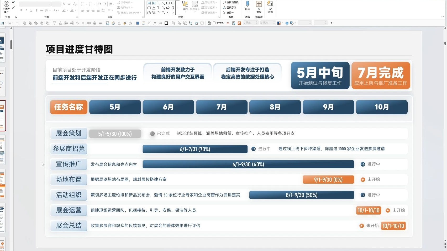This screenshot has height=251, width=447.
Task: Open the Designer (设计器) pane
Action: (270, 7)
